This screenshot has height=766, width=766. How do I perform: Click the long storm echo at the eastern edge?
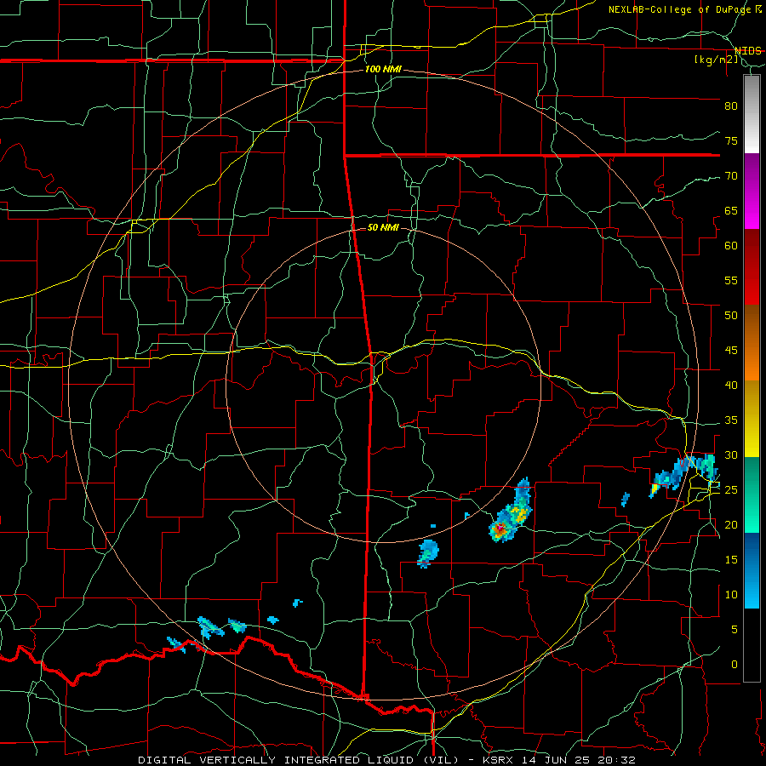coord(684,475)
